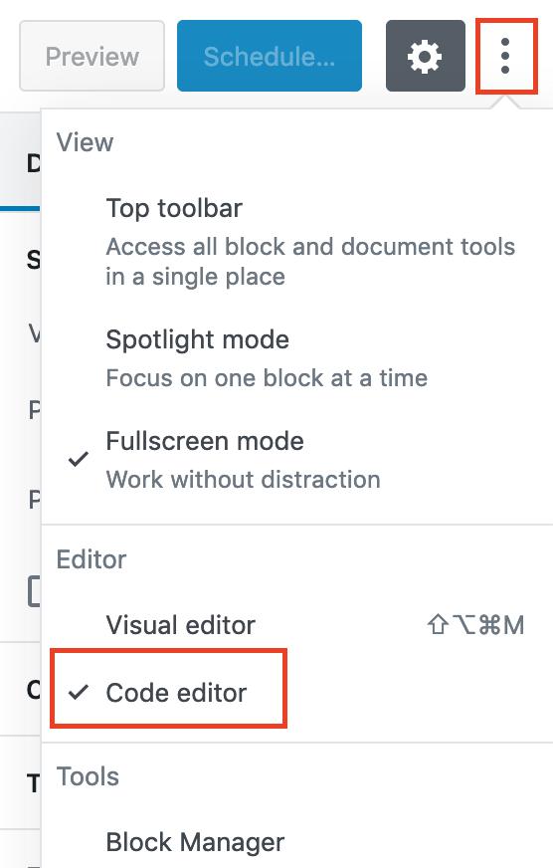Image resolution: width=553 pixels, height=868 pixels.
Task: Tick the partially hidden sidebar checkbox
Action: [x=34, y=591]
